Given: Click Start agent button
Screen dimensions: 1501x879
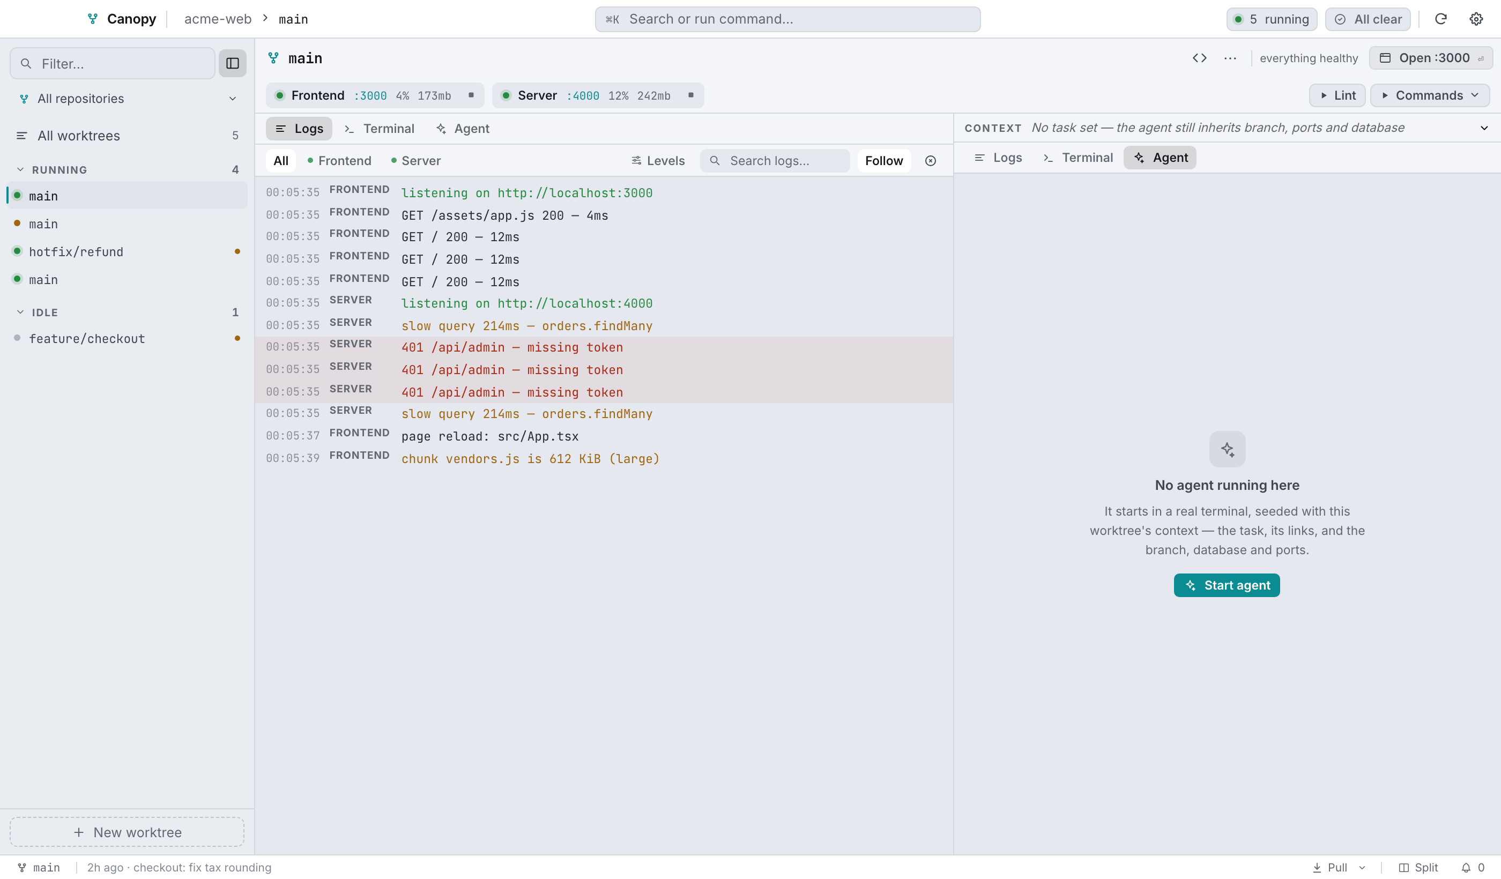Looking at the screenshot, I should (x=1227, y=585).
